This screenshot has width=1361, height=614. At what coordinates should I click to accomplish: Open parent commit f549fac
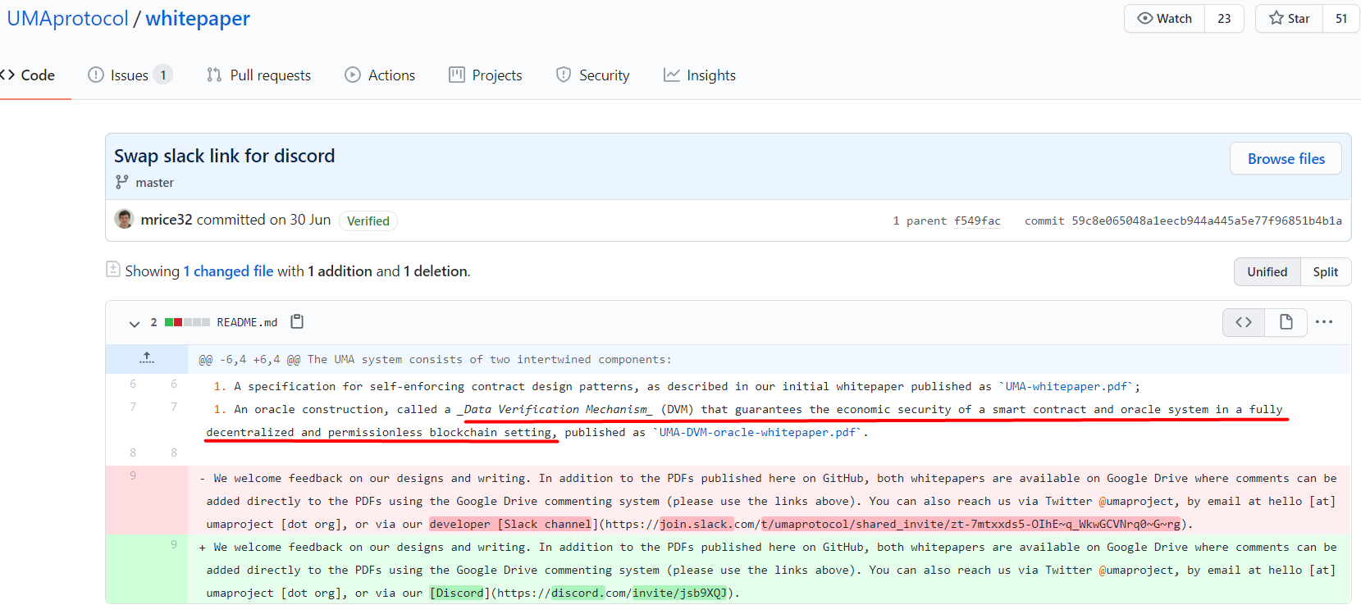click(977, 221)
